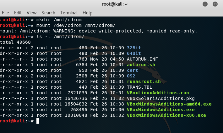Click the 64Bit directory name
This screenshot has width=223, height=133.
pos(134,53)
